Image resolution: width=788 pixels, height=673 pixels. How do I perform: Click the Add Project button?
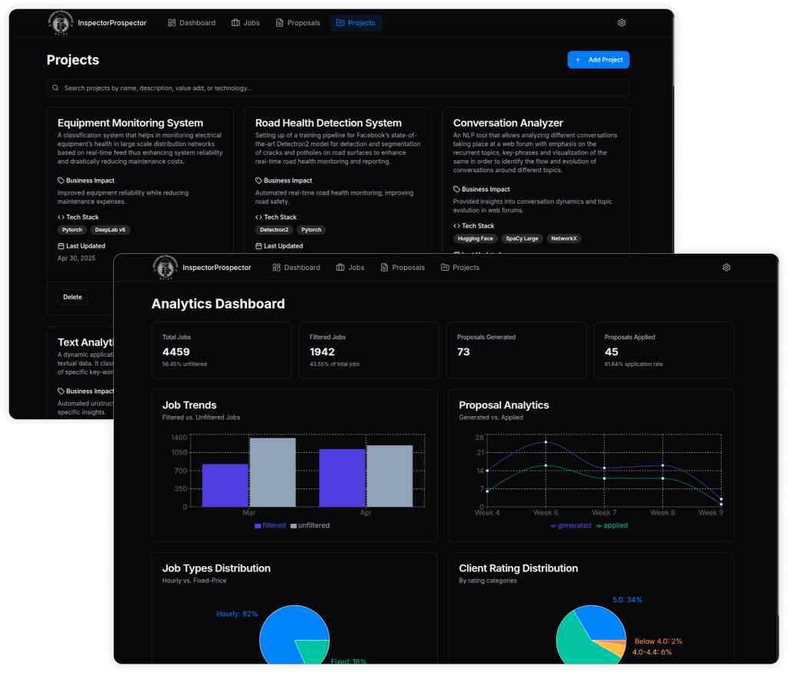[598, 60]
